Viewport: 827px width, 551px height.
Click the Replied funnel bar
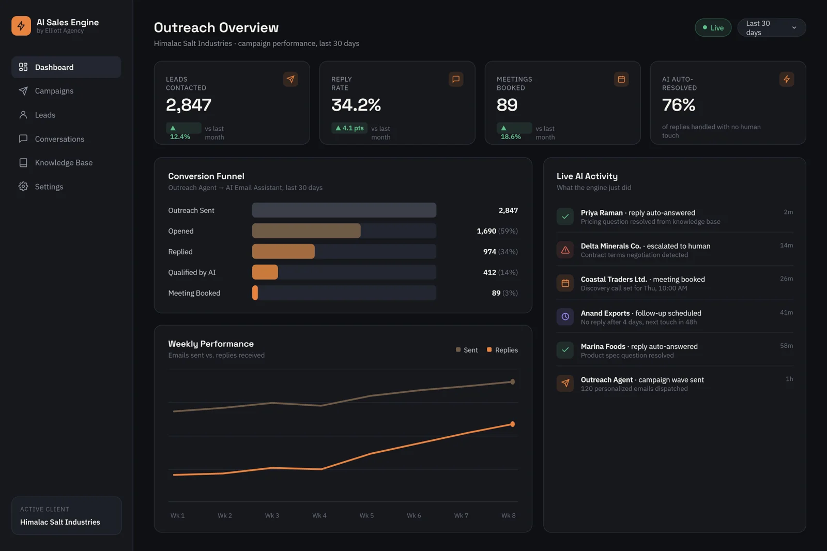point(283,252)
